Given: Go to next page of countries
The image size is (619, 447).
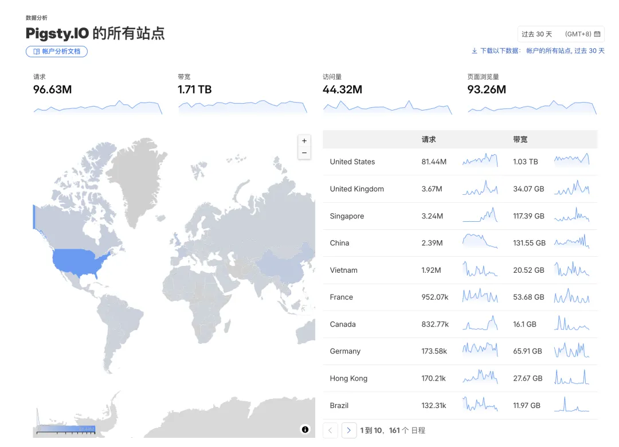Looking at the screenshot, I should pos(348,430).
